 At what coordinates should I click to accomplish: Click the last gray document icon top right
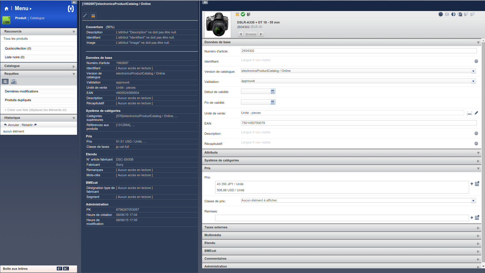pos(473,14)
